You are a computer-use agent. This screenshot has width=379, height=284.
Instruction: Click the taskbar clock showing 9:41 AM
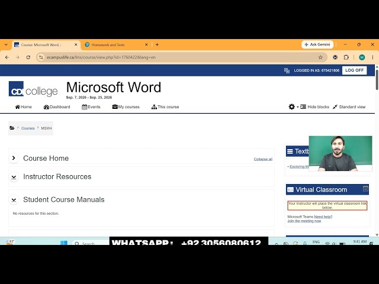359,242
